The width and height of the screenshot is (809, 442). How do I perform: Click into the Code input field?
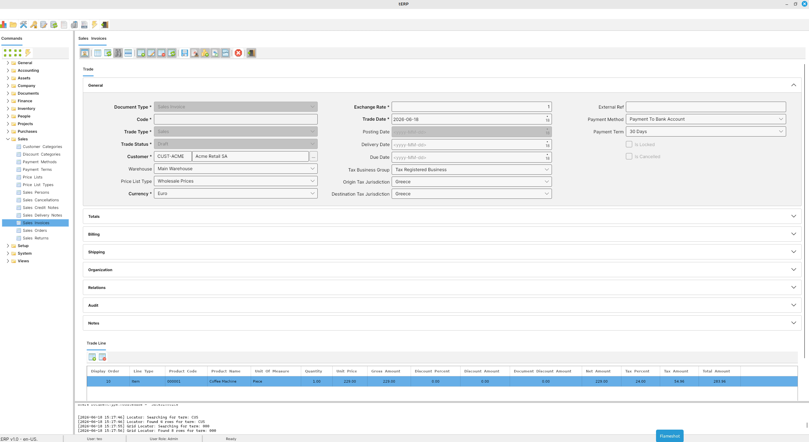[x=236, y=119]
